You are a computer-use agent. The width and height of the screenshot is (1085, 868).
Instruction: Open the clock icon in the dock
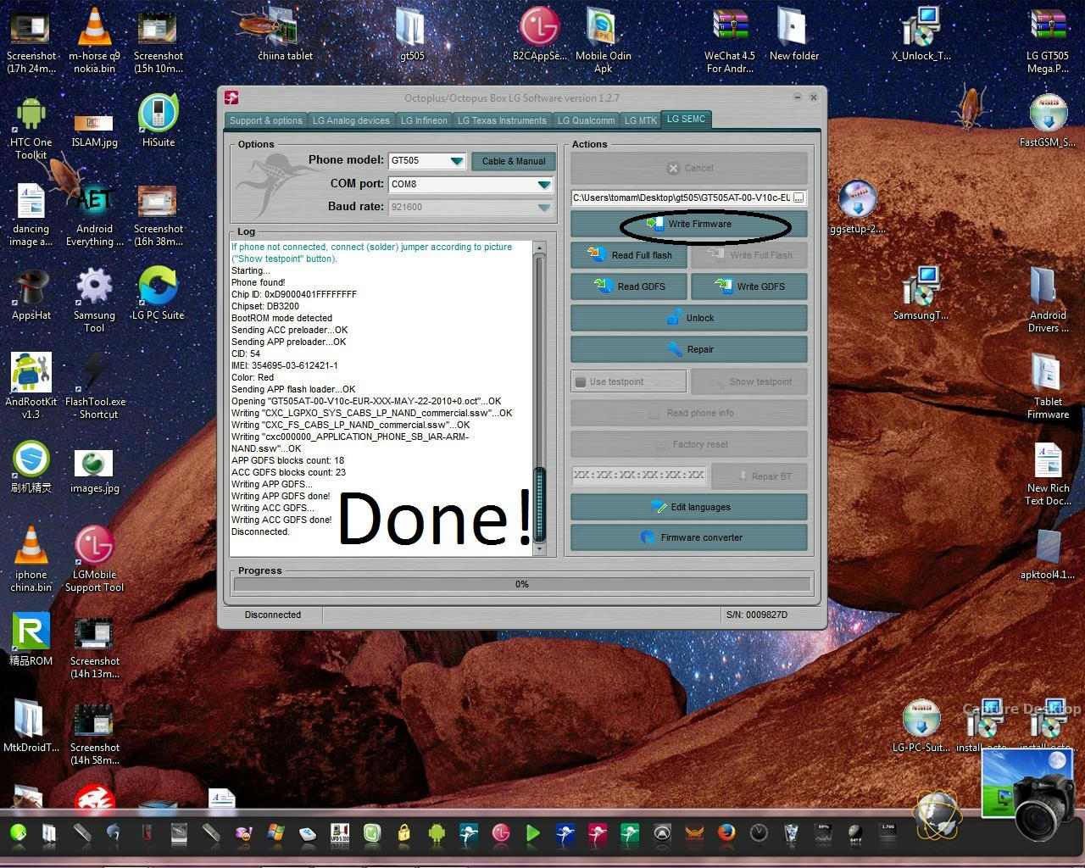(758, 832)
